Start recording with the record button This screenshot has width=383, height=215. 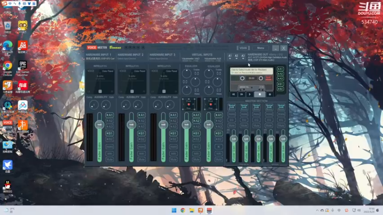pyautogui.click(x=270, y=94)
